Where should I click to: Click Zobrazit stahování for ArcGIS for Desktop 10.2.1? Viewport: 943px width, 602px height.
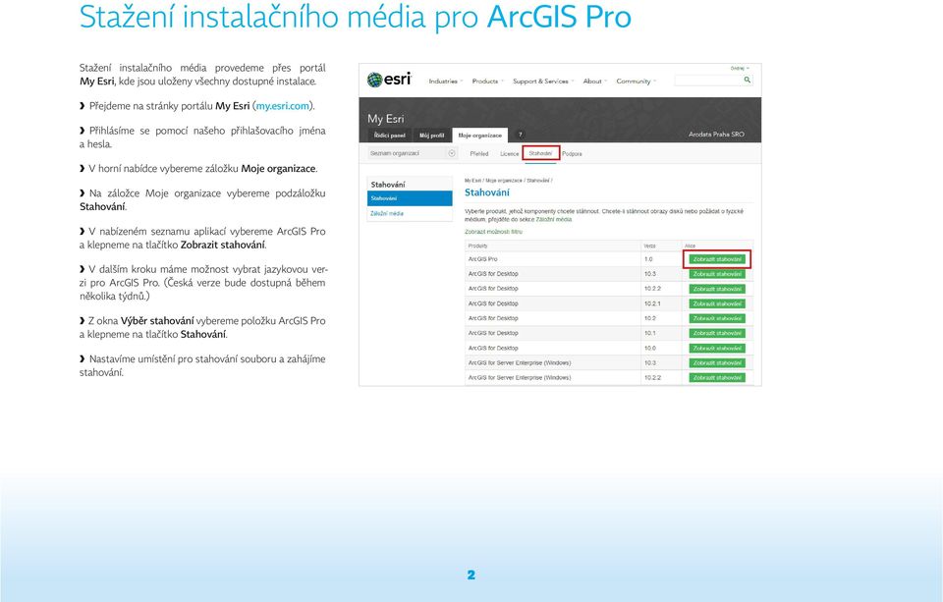point(717,303)
